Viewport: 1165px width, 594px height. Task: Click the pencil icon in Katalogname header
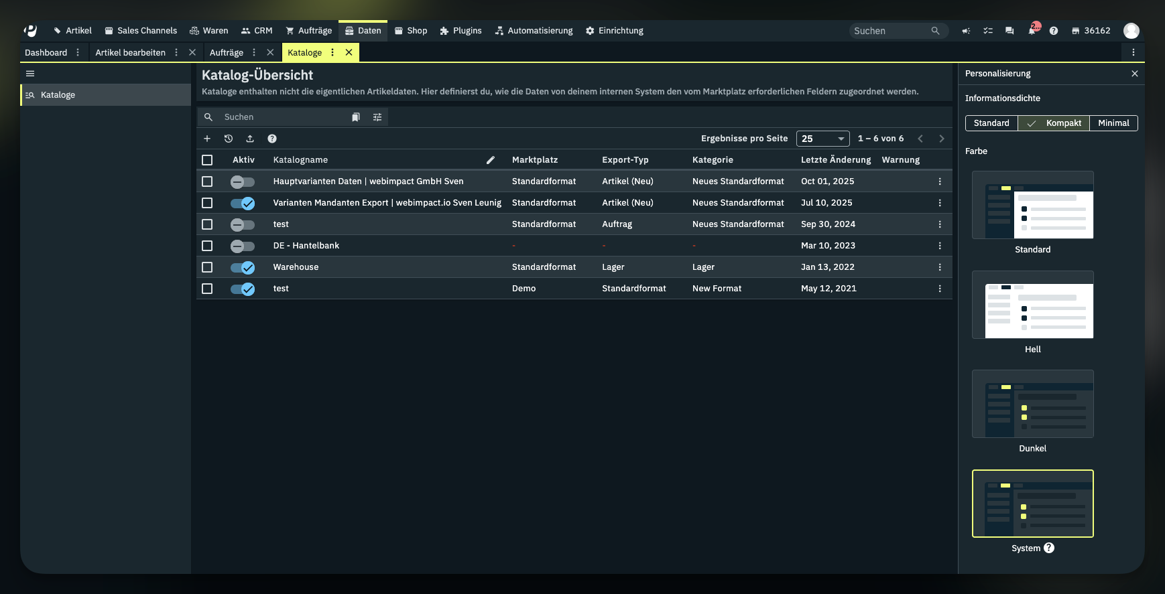[x=490, y=160]
